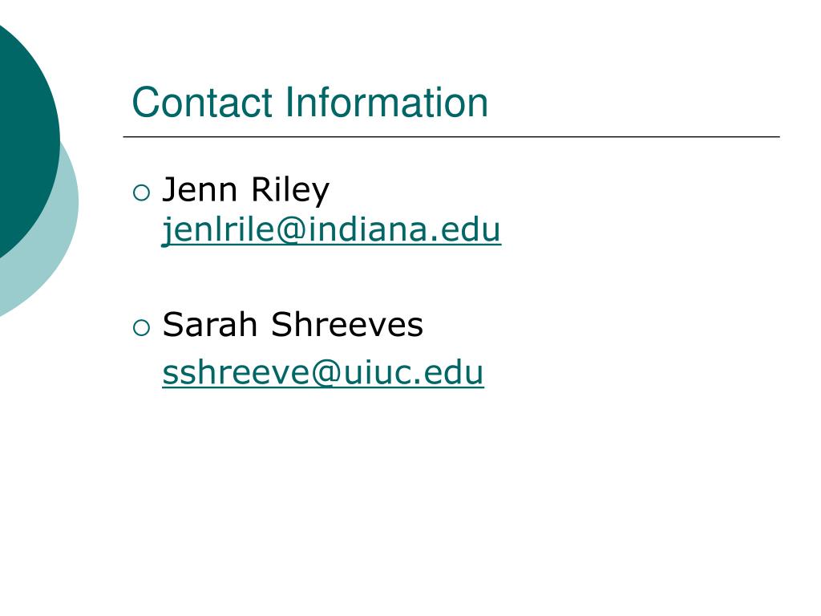Click the word "Information" in the title
821x616 pixels.
click(387, 102)
